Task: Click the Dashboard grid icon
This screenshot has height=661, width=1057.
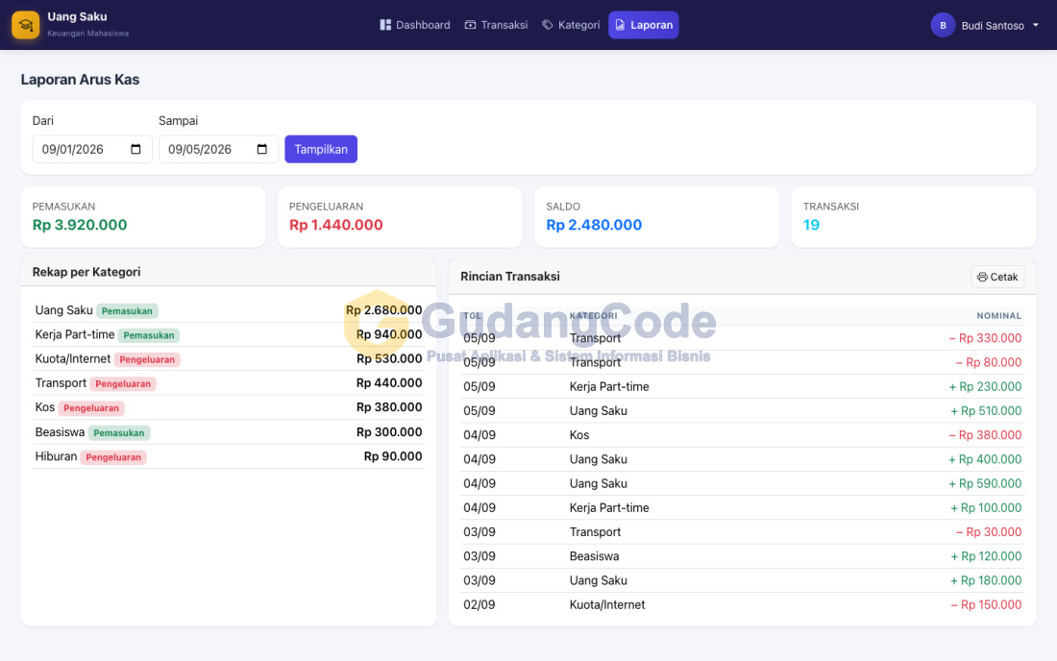Action: (x=385, y=25)
